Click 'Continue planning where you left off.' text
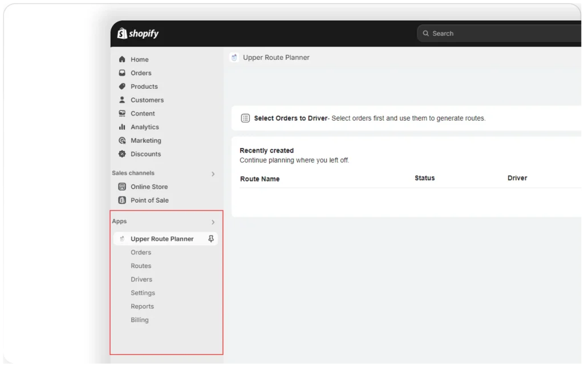 click(x=294, y=160)
